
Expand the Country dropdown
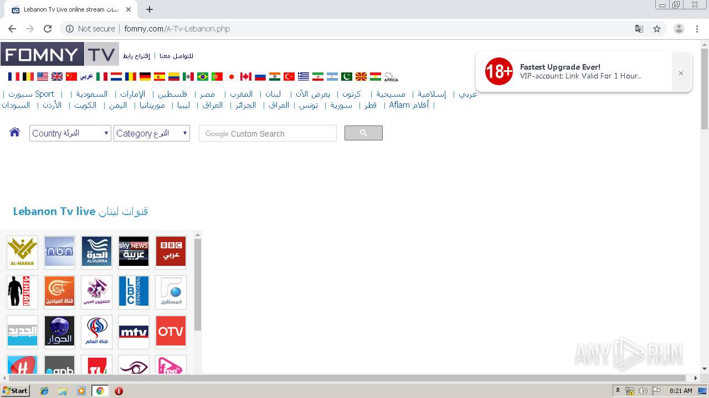point(70,133)
